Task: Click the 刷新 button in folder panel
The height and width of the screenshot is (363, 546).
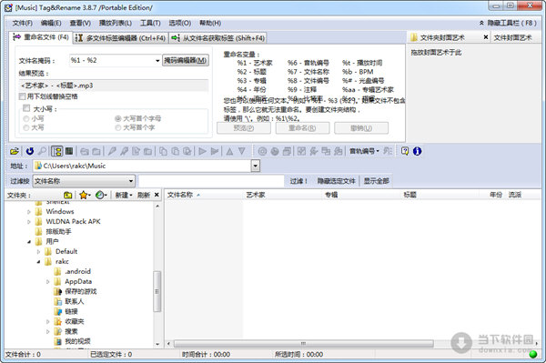Action: click(x=144, y=196)
